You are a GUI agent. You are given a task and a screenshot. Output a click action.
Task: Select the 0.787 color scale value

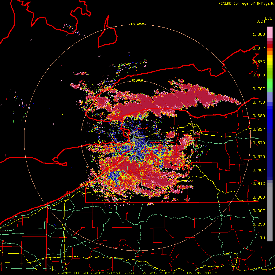pos(259,89)
